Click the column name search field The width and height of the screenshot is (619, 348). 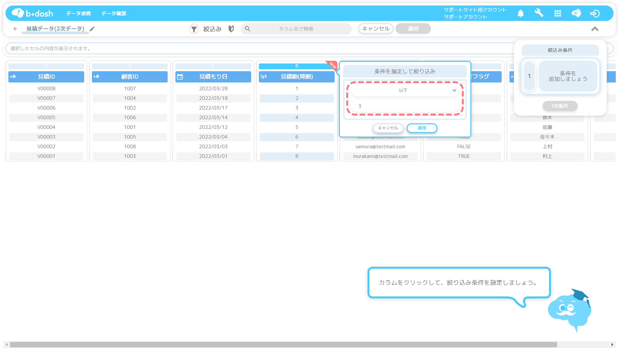[x=296, y=29]
